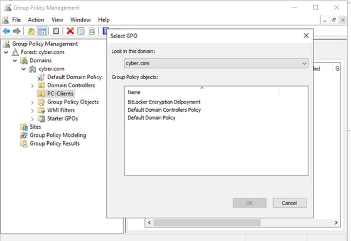Open the Help menu
351x241 pixels.
tap(104, 20)
